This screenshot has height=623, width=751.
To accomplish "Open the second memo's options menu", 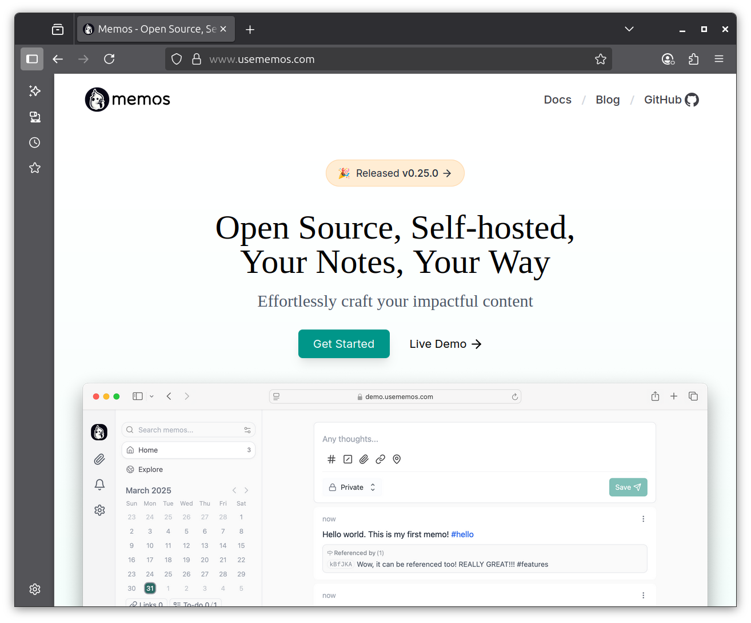I will tap(643, 596).
